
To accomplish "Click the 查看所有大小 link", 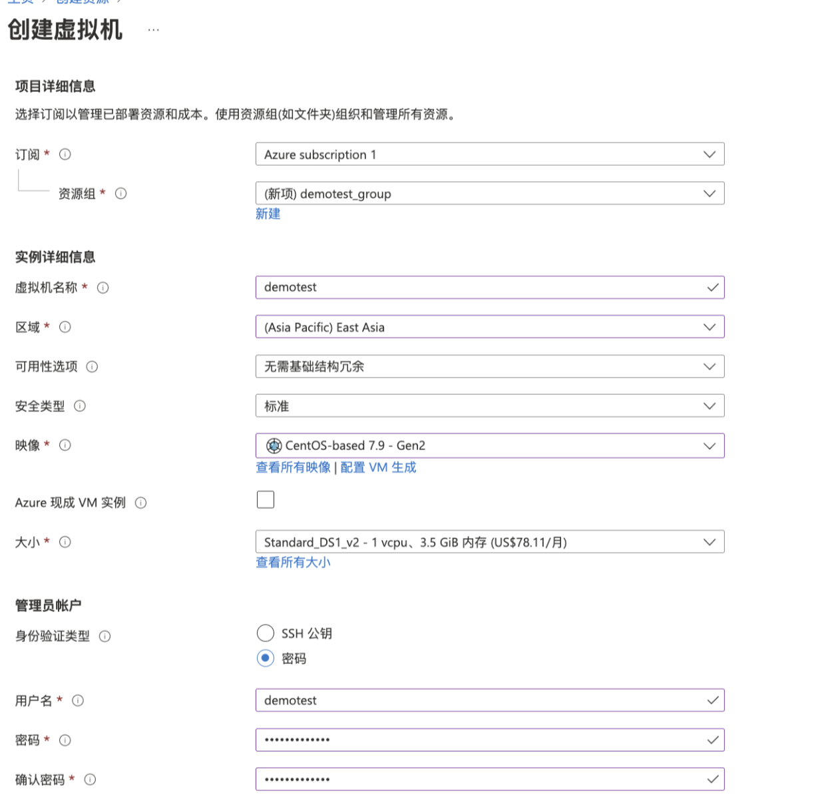I will coord(293,563).
